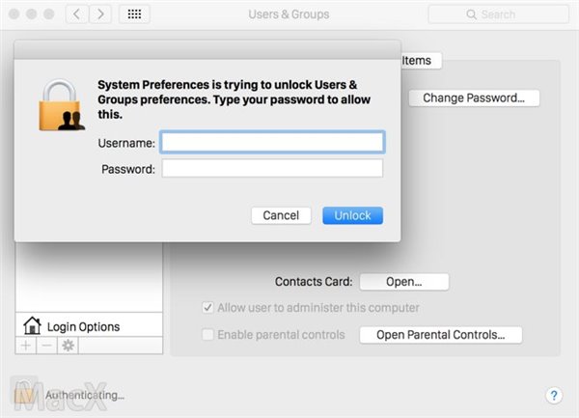The width and height of the screenshot is (579, 418).
Task: Show all preferences with grid icon
Action: pyautogui.click(x=134, y=14)
